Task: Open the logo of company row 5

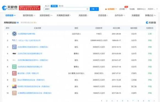Action: click(x=14, y=60)
